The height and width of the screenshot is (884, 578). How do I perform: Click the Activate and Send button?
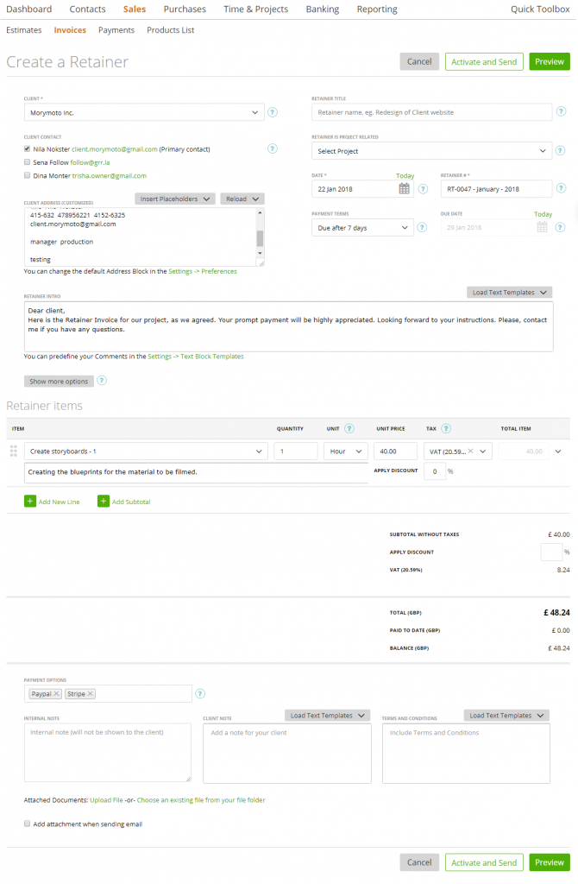[x=484, y=61]
